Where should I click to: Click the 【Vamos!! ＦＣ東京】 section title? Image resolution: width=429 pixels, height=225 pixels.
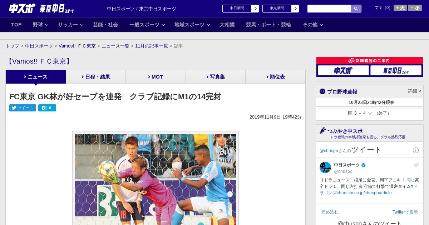click(39, 61)
